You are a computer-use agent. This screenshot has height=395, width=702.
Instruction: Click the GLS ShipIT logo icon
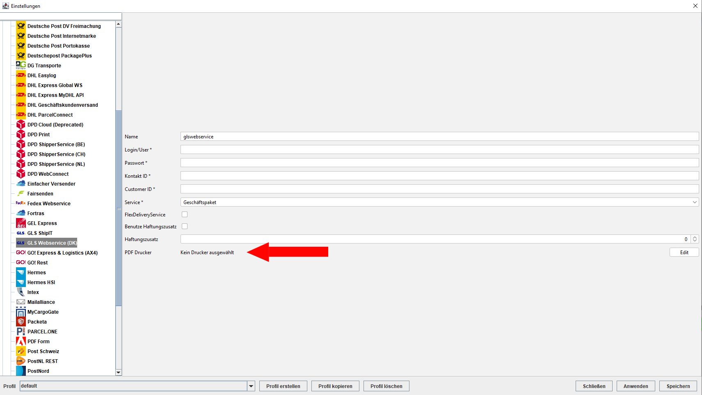pos(21,233)
